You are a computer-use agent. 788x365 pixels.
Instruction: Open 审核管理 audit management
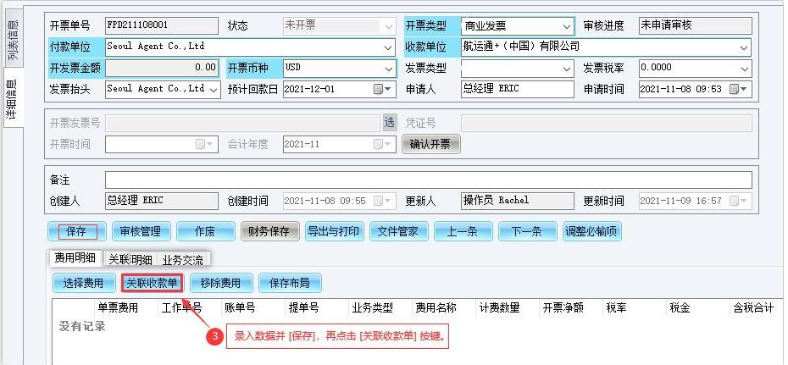coord(140,231)
